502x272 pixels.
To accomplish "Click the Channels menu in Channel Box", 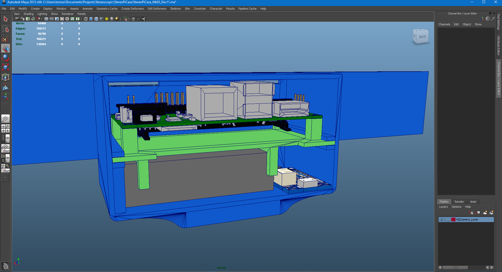I will point(444,24).
